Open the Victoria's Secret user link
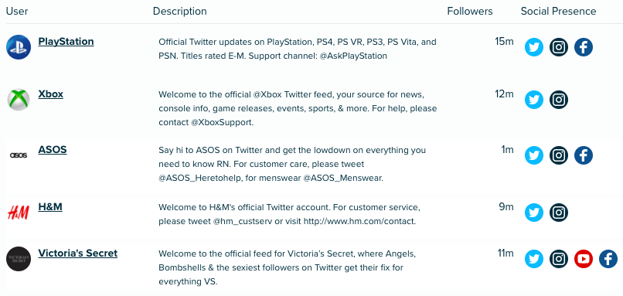Screen dimensions: 623x296 click(78, 253)
